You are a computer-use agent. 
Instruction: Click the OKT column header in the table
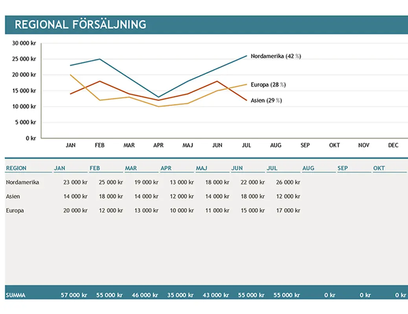[379, 168]
